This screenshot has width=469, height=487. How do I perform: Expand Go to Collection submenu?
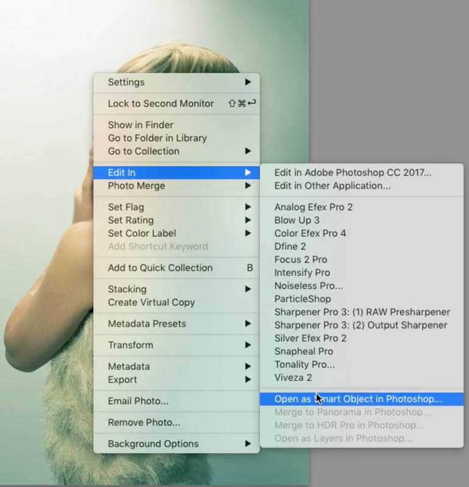click(x=176, y=151)
